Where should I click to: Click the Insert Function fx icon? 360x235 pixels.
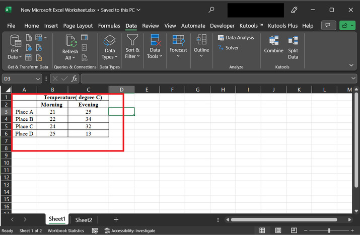tap(74, 79)
